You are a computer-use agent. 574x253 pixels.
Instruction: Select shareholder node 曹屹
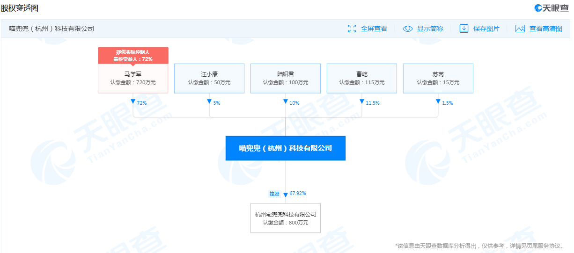[x=362, y=78]
